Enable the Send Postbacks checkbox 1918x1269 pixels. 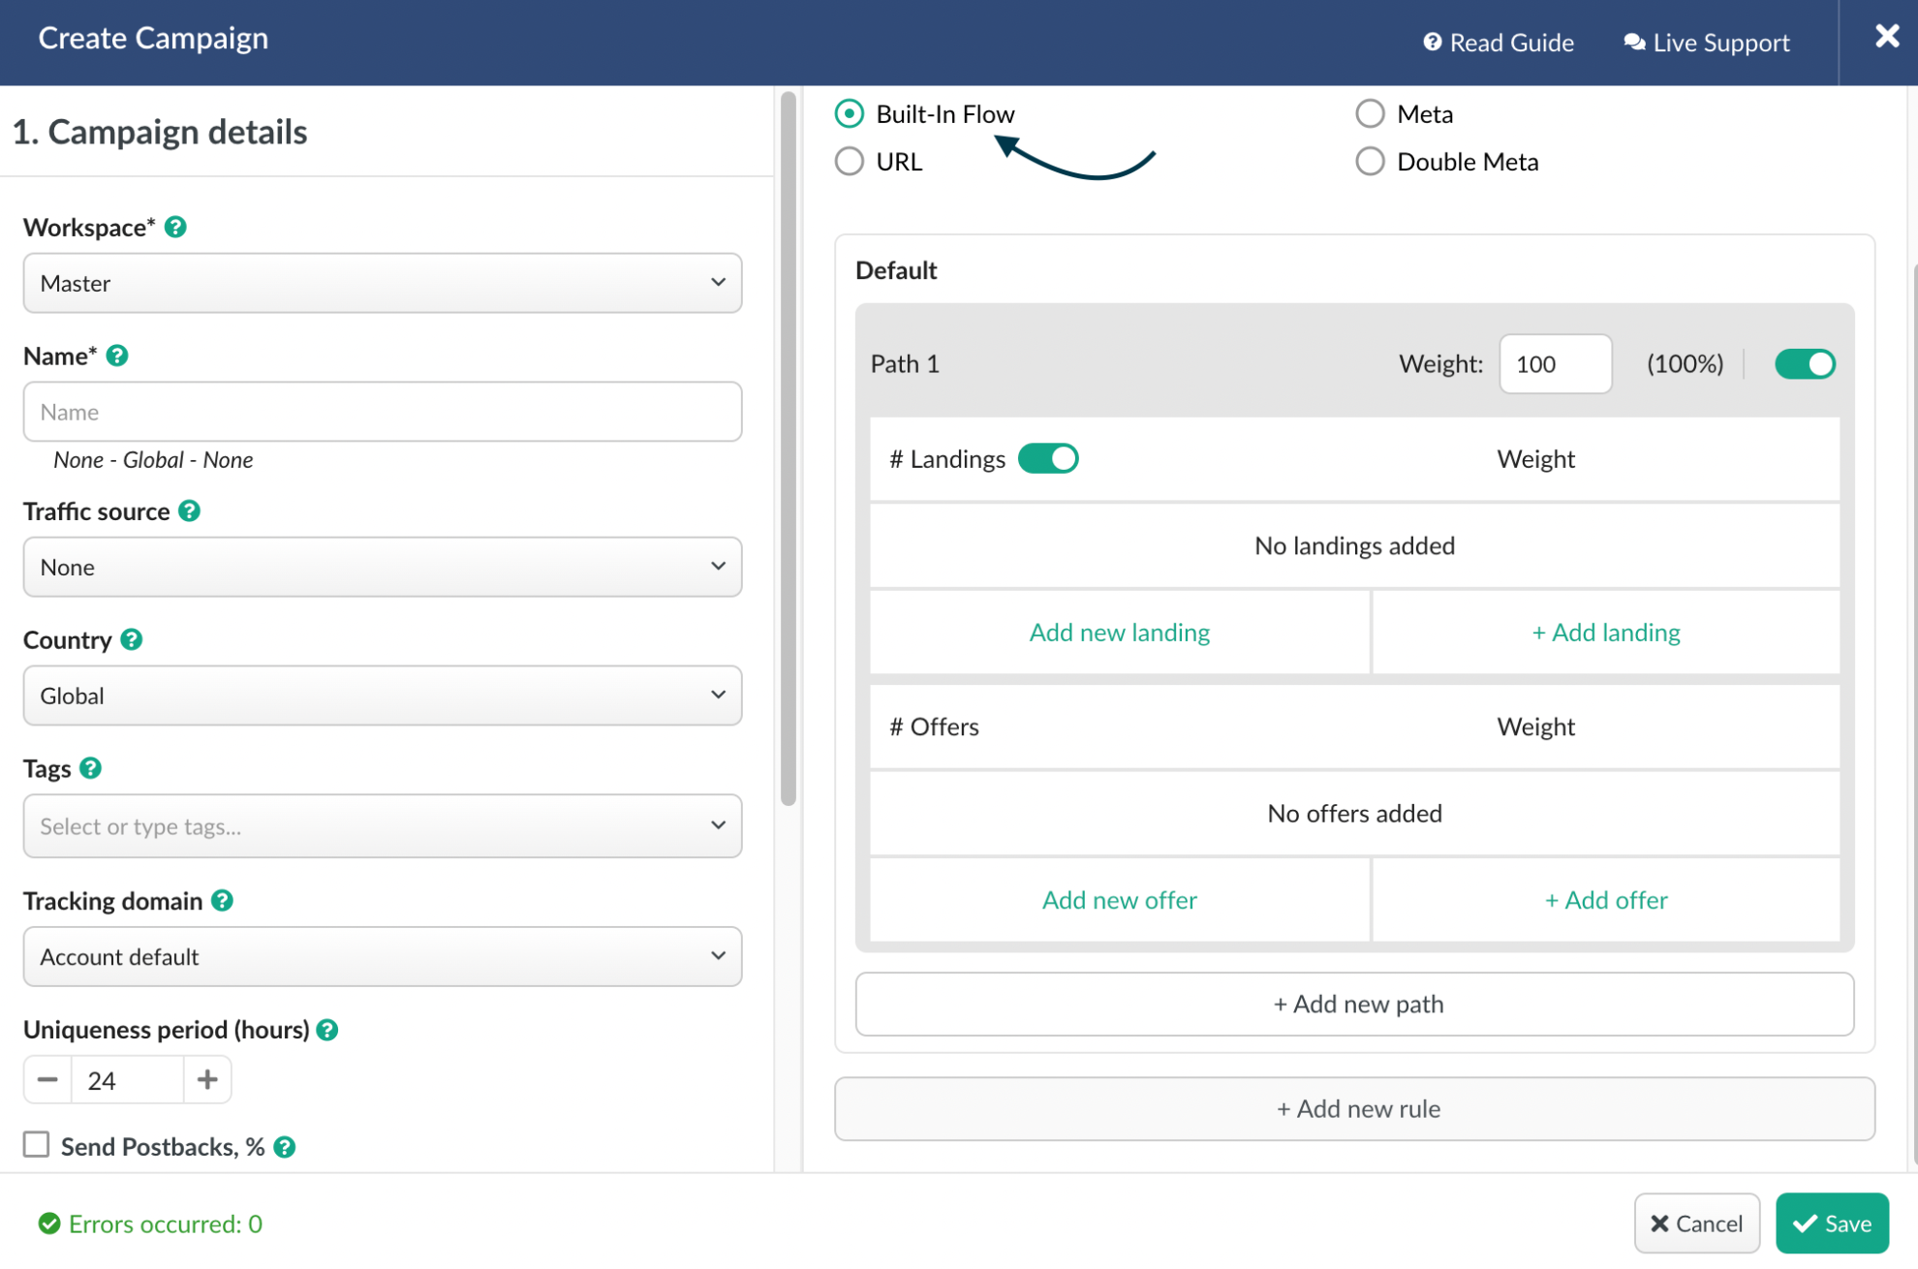pos(36,1144)
